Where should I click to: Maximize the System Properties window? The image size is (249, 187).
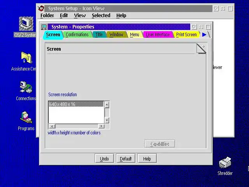(x=208, y=27)
